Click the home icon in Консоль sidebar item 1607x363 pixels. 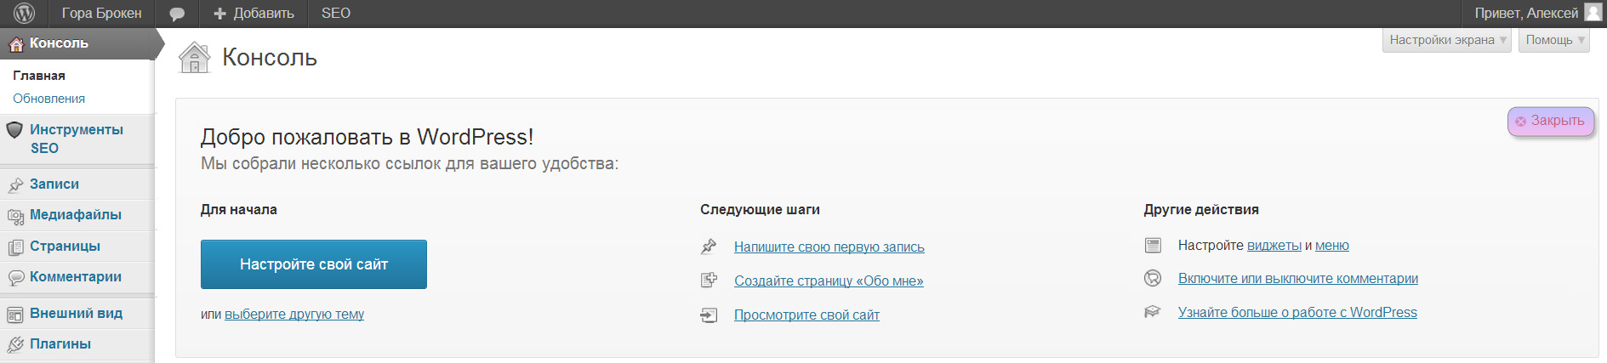16,44
